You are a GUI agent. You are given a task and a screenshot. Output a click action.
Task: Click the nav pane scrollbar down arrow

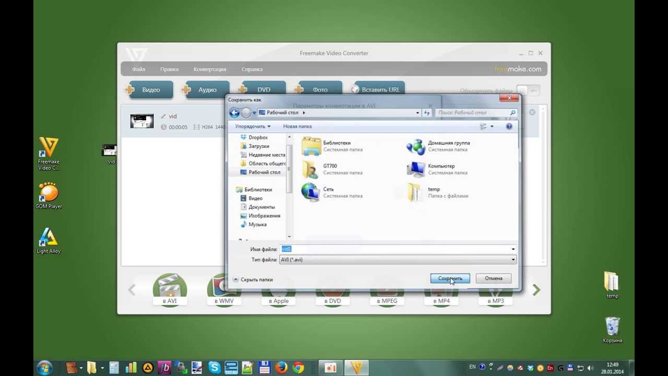pyautogui.click(x=289, y=236)
